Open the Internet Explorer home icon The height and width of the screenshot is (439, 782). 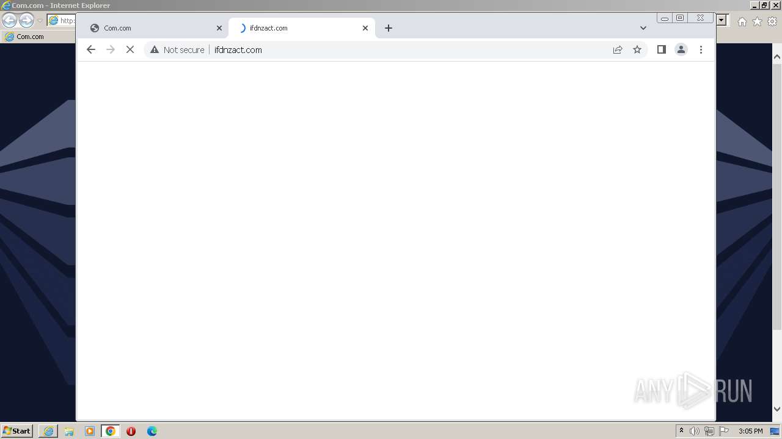point(742,21)
